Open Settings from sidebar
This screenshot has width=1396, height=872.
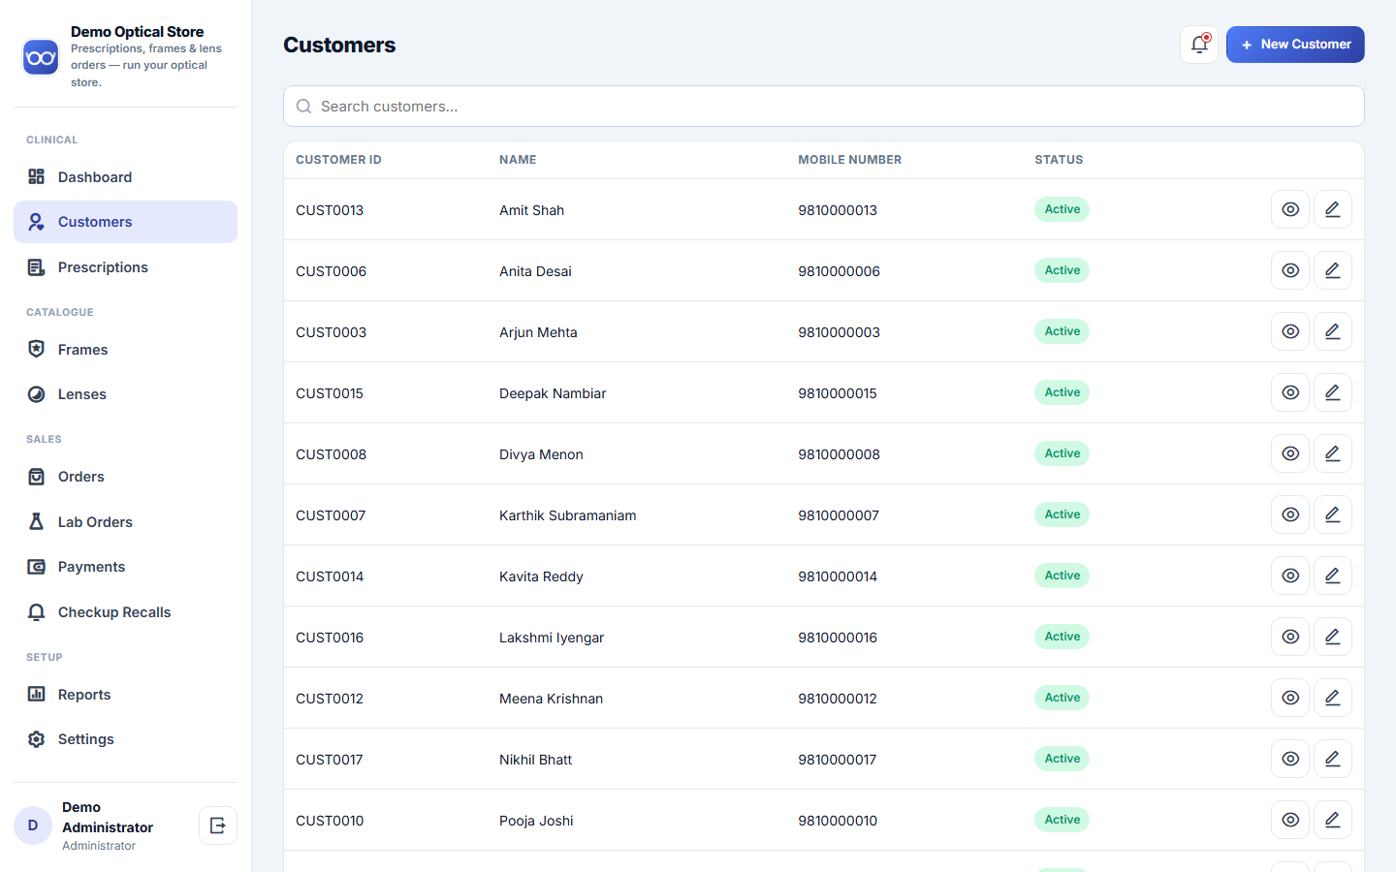point(125,739)
